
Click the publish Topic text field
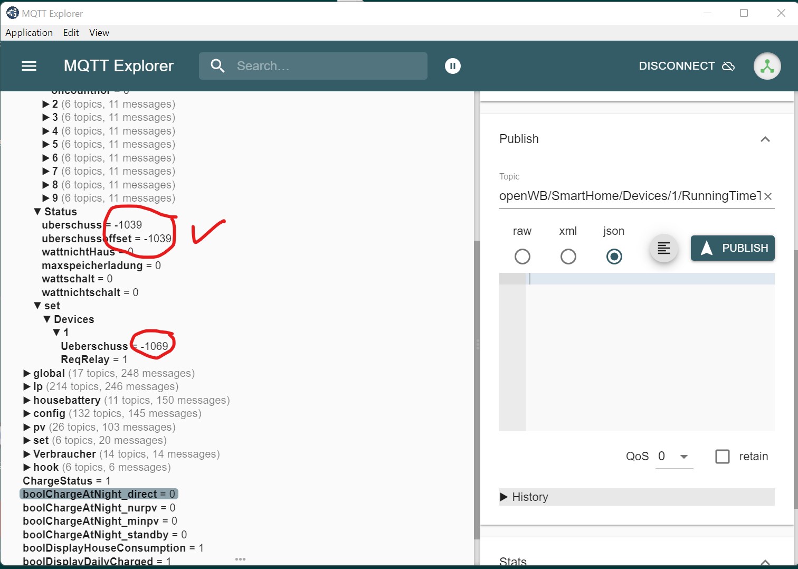tap(630, 196)
